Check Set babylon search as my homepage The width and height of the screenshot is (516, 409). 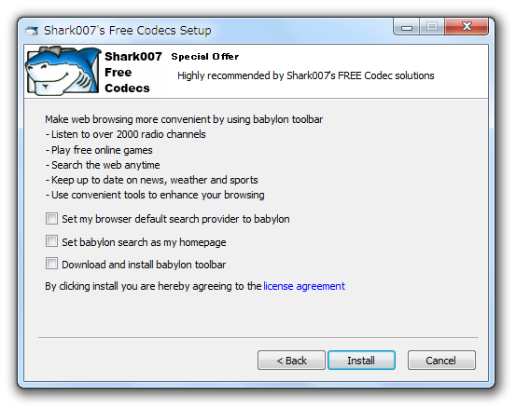51,241
